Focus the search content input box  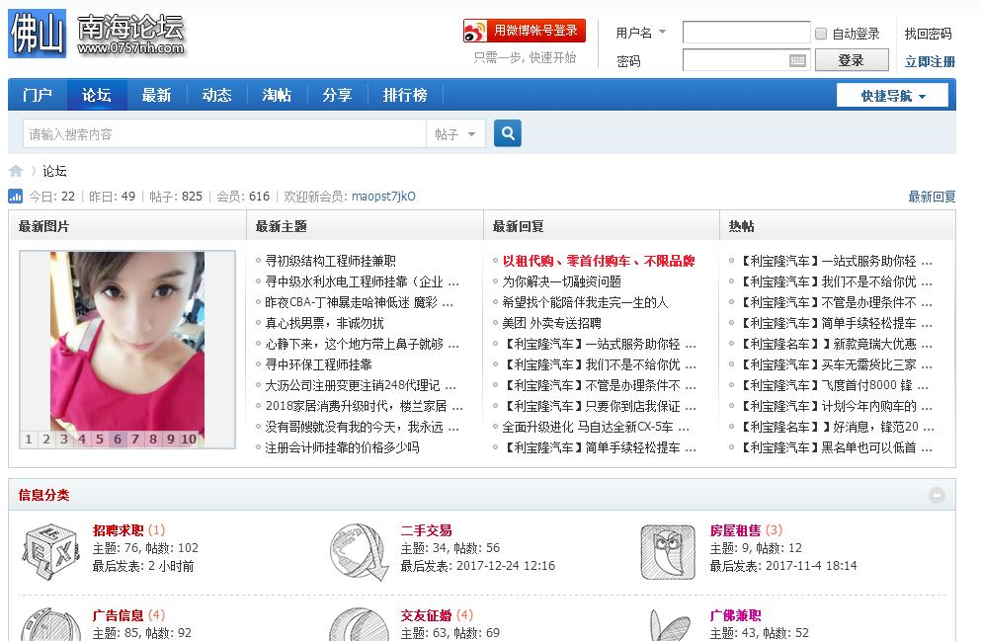coord(224,133)
